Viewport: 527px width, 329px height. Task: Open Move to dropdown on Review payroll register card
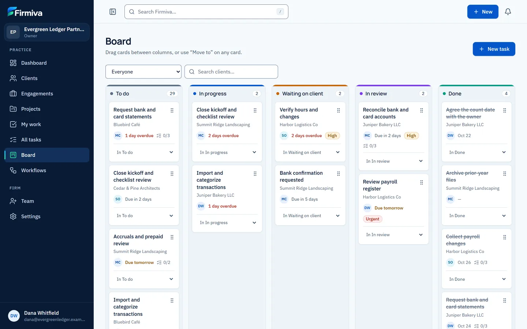pos(394,235)
